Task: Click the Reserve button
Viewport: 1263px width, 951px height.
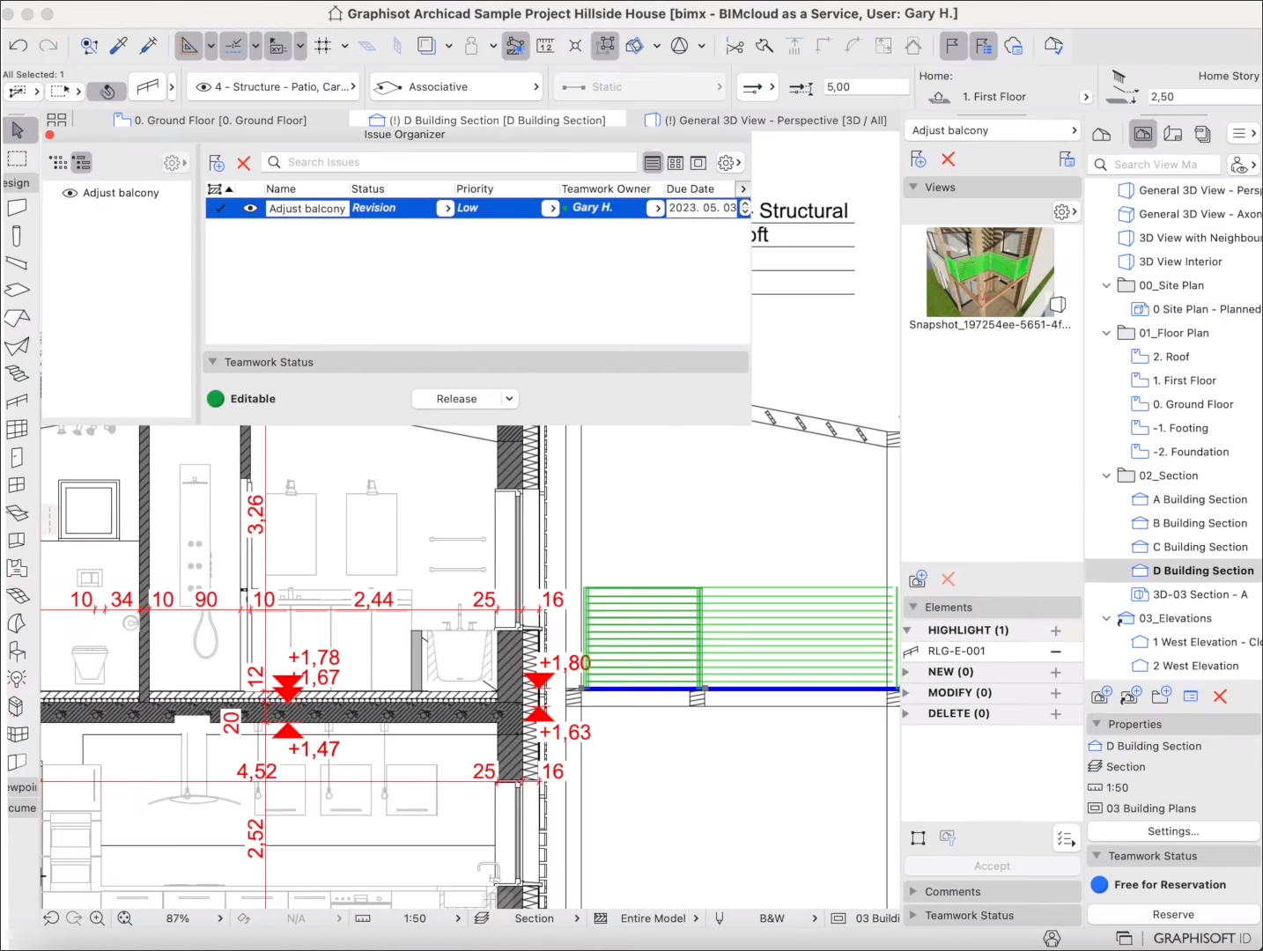Action: click(x=1173, y=915)
